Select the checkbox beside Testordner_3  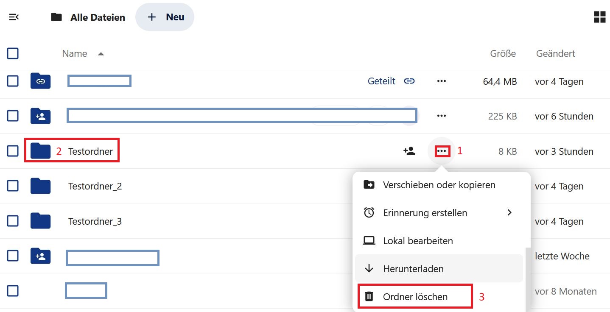click(x=13, y=221)
